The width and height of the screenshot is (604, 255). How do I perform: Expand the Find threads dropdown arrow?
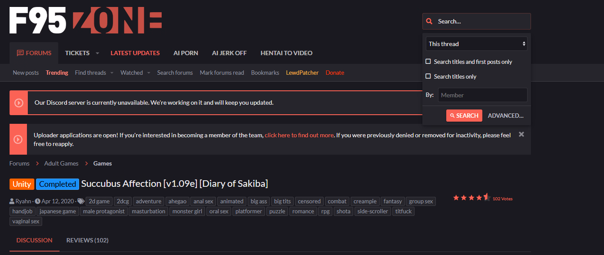tap(112, 73)
